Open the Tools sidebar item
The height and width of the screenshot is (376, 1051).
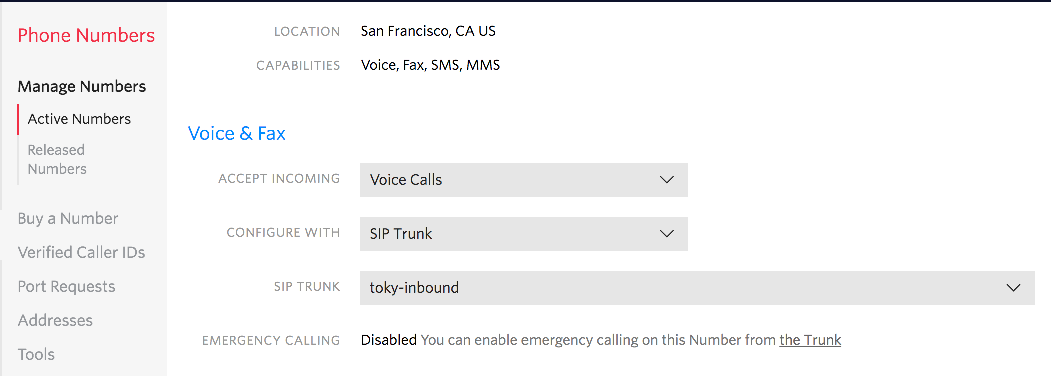click(36, 354)
